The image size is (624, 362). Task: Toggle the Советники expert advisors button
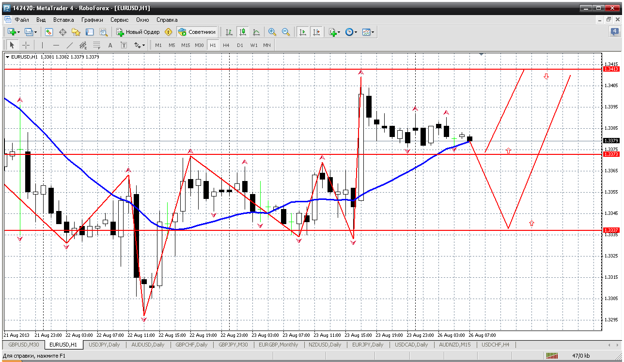coord(197,32)
